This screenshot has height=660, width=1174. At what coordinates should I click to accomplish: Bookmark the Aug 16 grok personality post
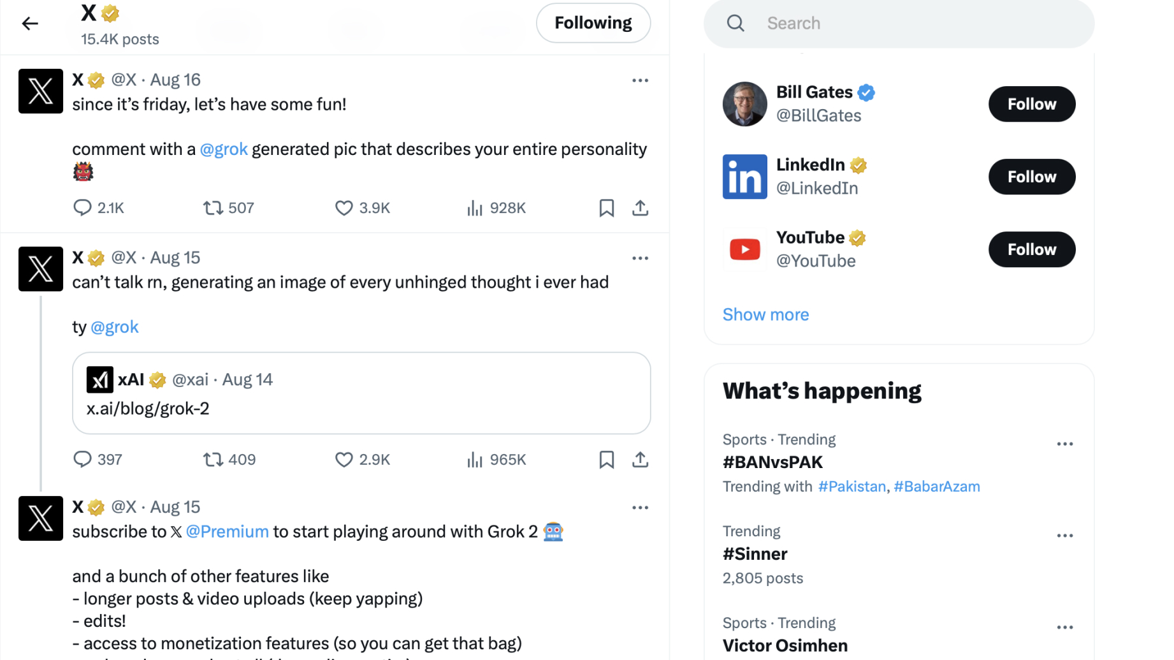[606, 208]
